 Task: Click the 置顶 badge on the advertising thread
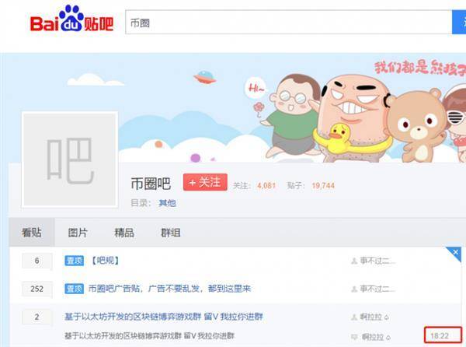[75, 289]
